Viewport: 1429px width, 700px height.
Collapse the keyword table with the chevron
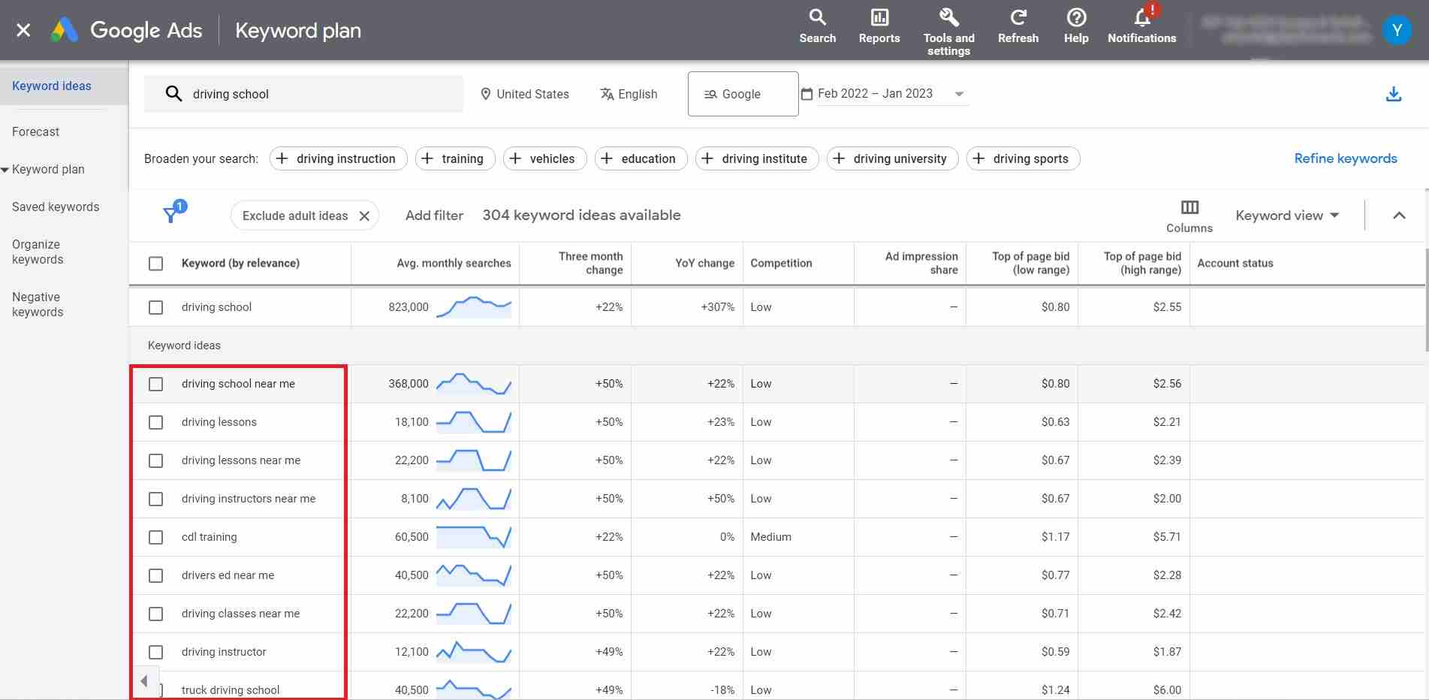pyautogui.click(x=1399, y=215)
